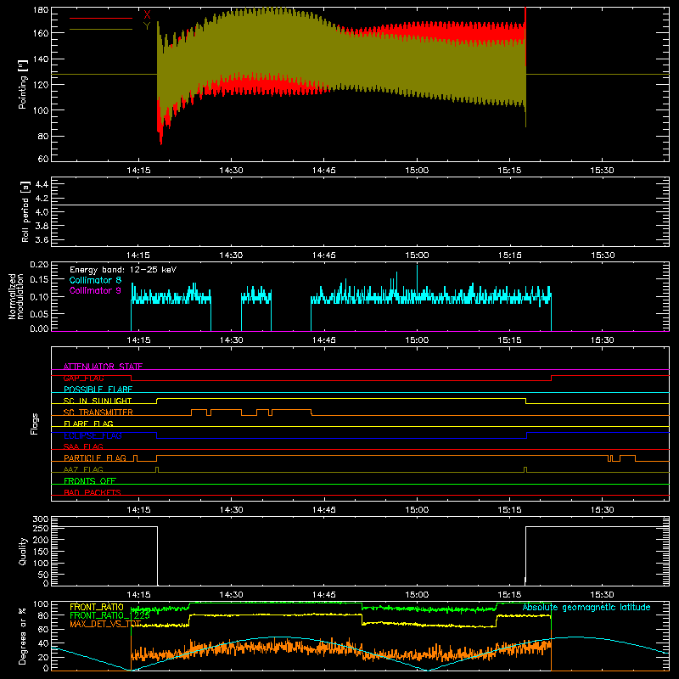Click the 15:30 label below Pointing plot
The width and height of the screenshot is (679, 679).
pos(602,171)
